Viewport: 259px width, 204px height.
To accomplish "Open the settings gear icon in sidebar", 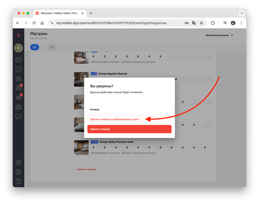I will [18, 162].
